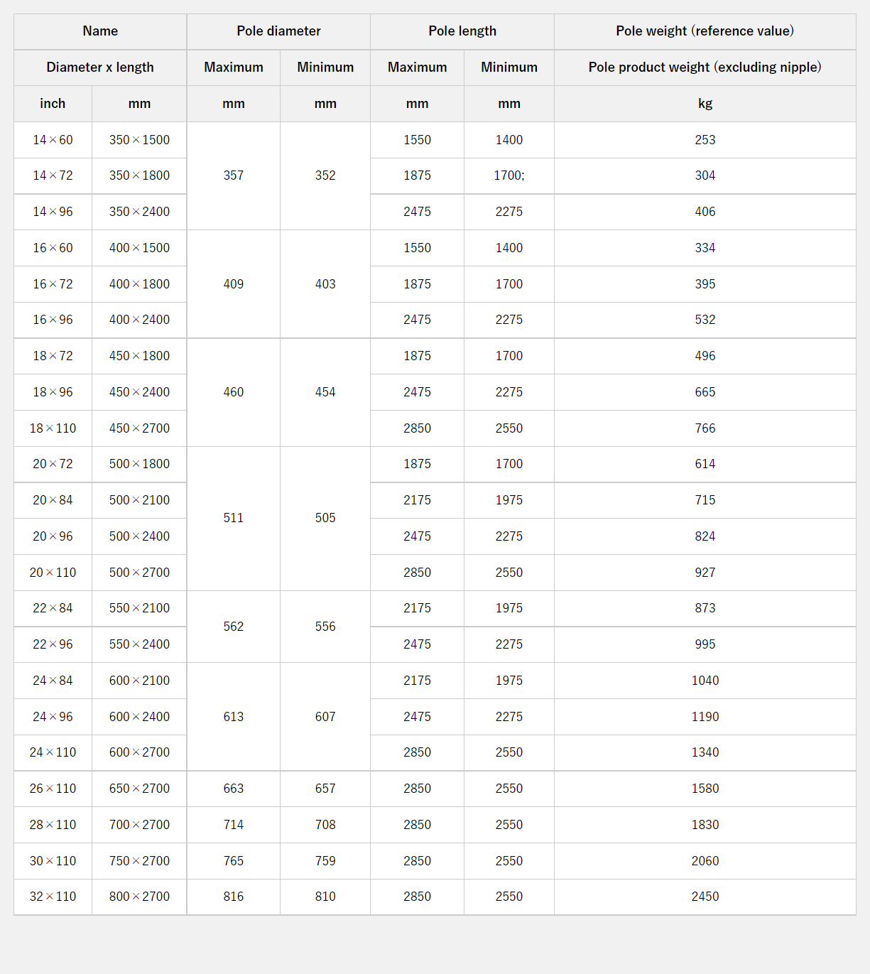Click the kg unit header cell
Image resolution: width=870 pixels, height=974 pixels.
click(705, 104)
